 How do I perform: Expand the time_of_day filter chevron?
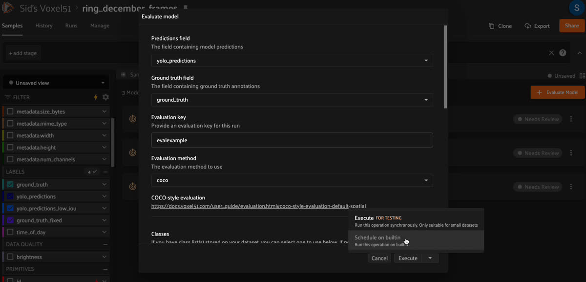pyautogui.click(x=105, y=232)
